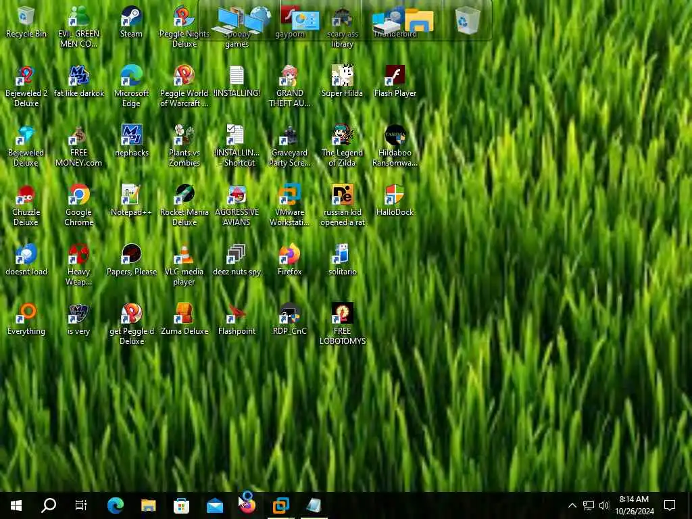Switch to VMware on the taskbar
The image size is (692, 519).
click(x=280, y=505)
